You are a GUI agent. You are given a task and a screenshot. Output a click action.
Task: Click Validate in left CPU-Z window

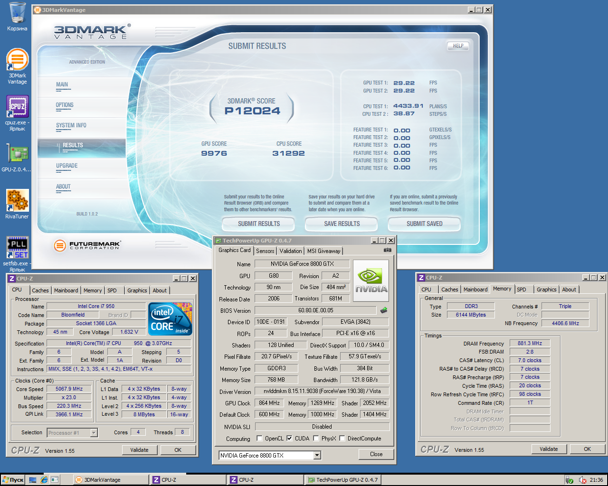pyautogui.click(x=140, y=450)
